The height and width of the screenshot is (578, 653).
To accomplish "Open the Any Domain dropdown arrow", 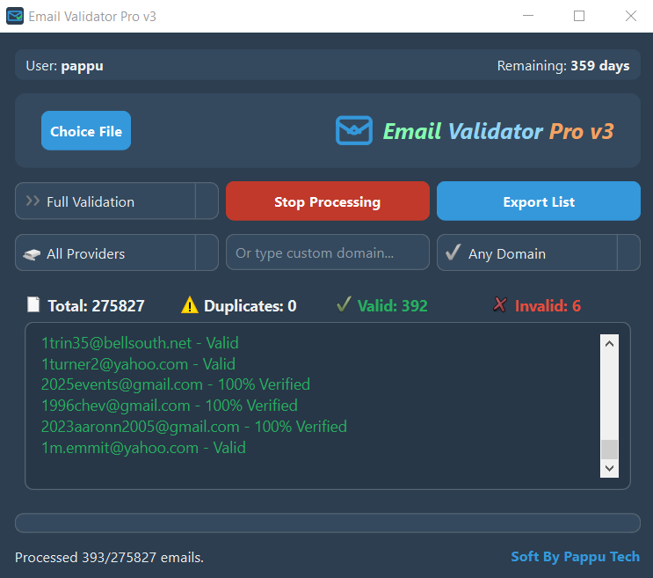I will point(628,253).
